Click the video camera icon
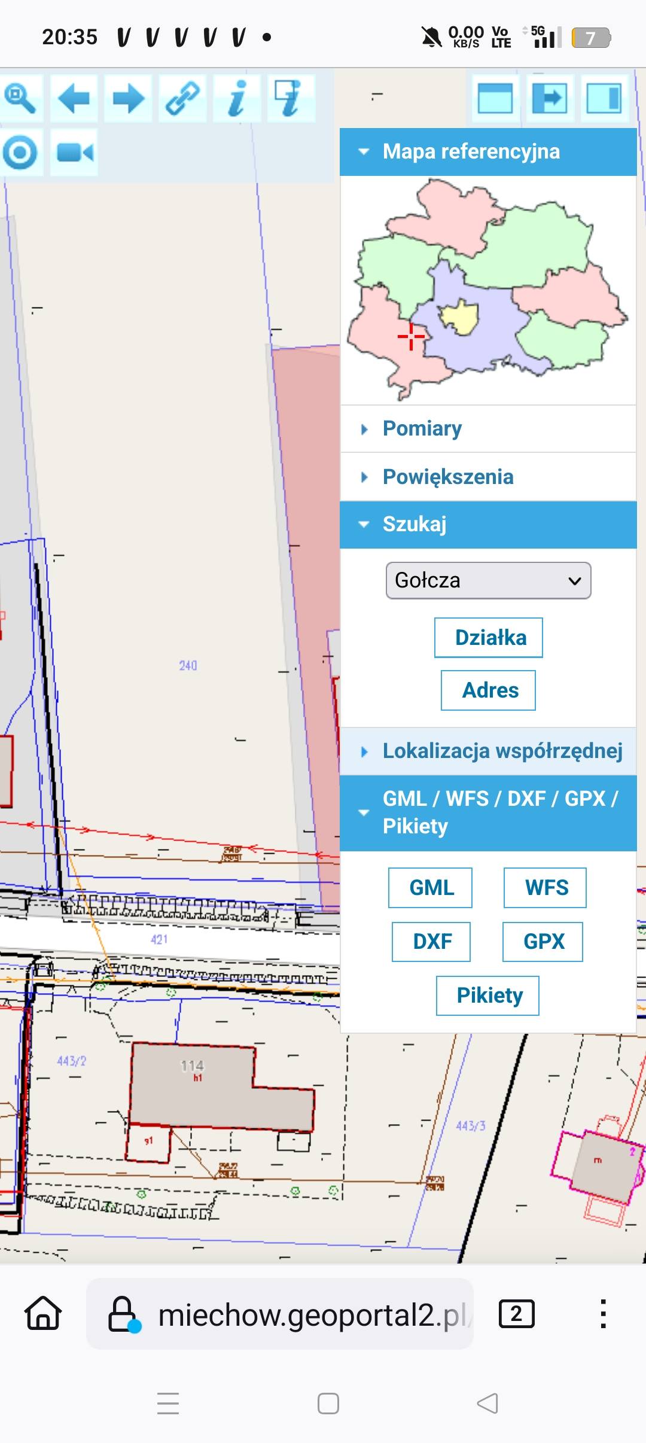Viewport: 646px width, 1443px height. (x=74, y=153)
